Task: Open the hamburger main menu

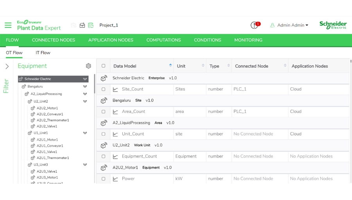Action: click(8, 25)
